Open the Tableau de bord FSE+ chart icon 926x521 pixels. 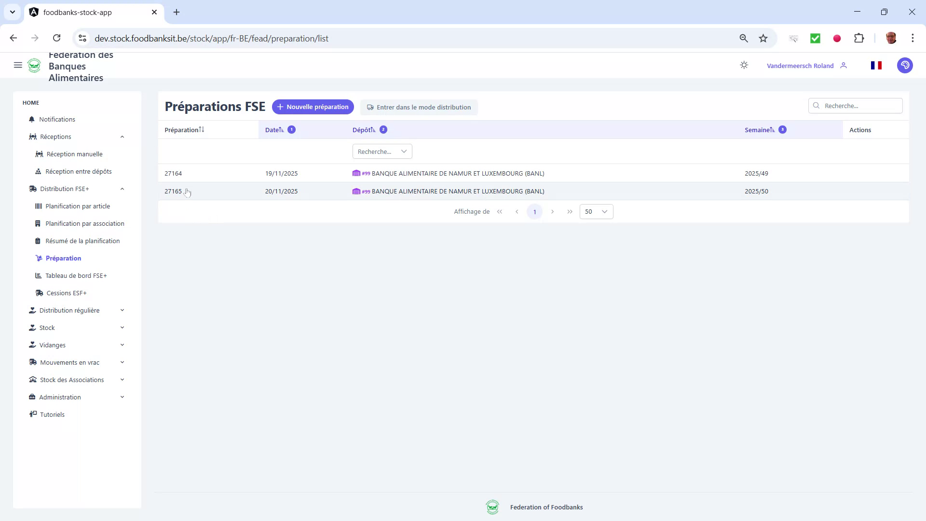pyautogui.click(x=38, y=275)
